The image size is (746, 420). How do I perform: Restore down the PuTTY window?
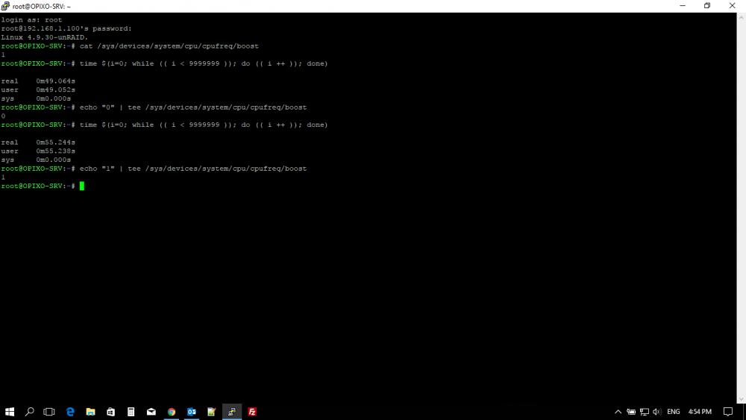click(707, 6)
